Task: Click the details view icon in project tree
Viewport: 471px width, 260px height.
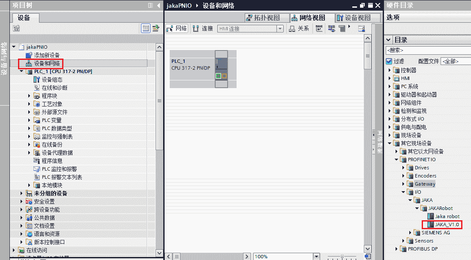Action: [x=146, y=28]
